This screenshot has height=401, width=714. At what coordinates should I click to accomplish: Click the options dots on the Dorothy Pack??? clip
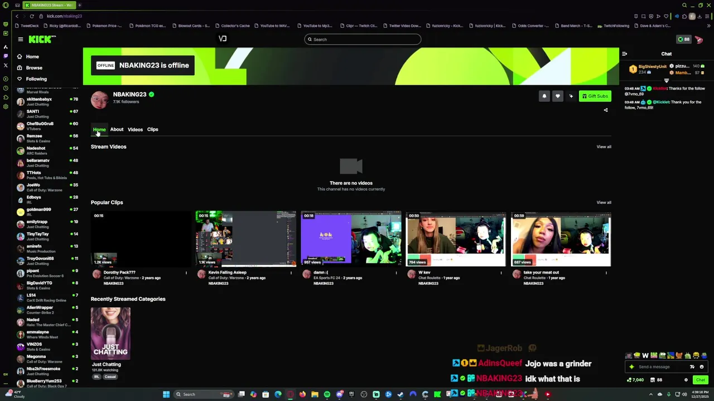pyautogui.click(x=186, y=273)
